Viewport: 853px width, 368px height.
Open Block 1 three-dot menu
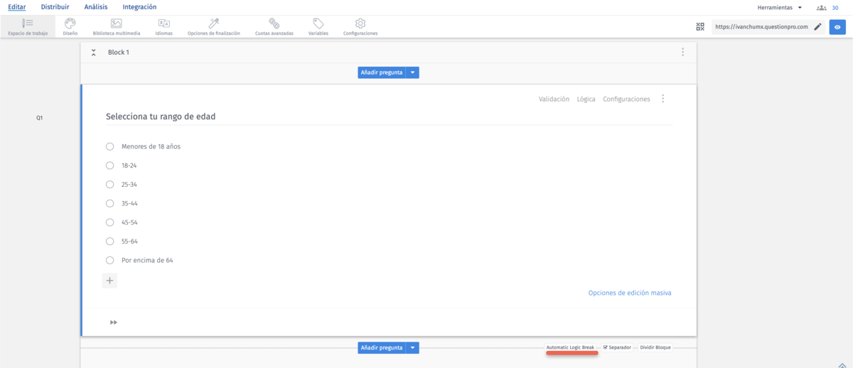pos(682,52)
